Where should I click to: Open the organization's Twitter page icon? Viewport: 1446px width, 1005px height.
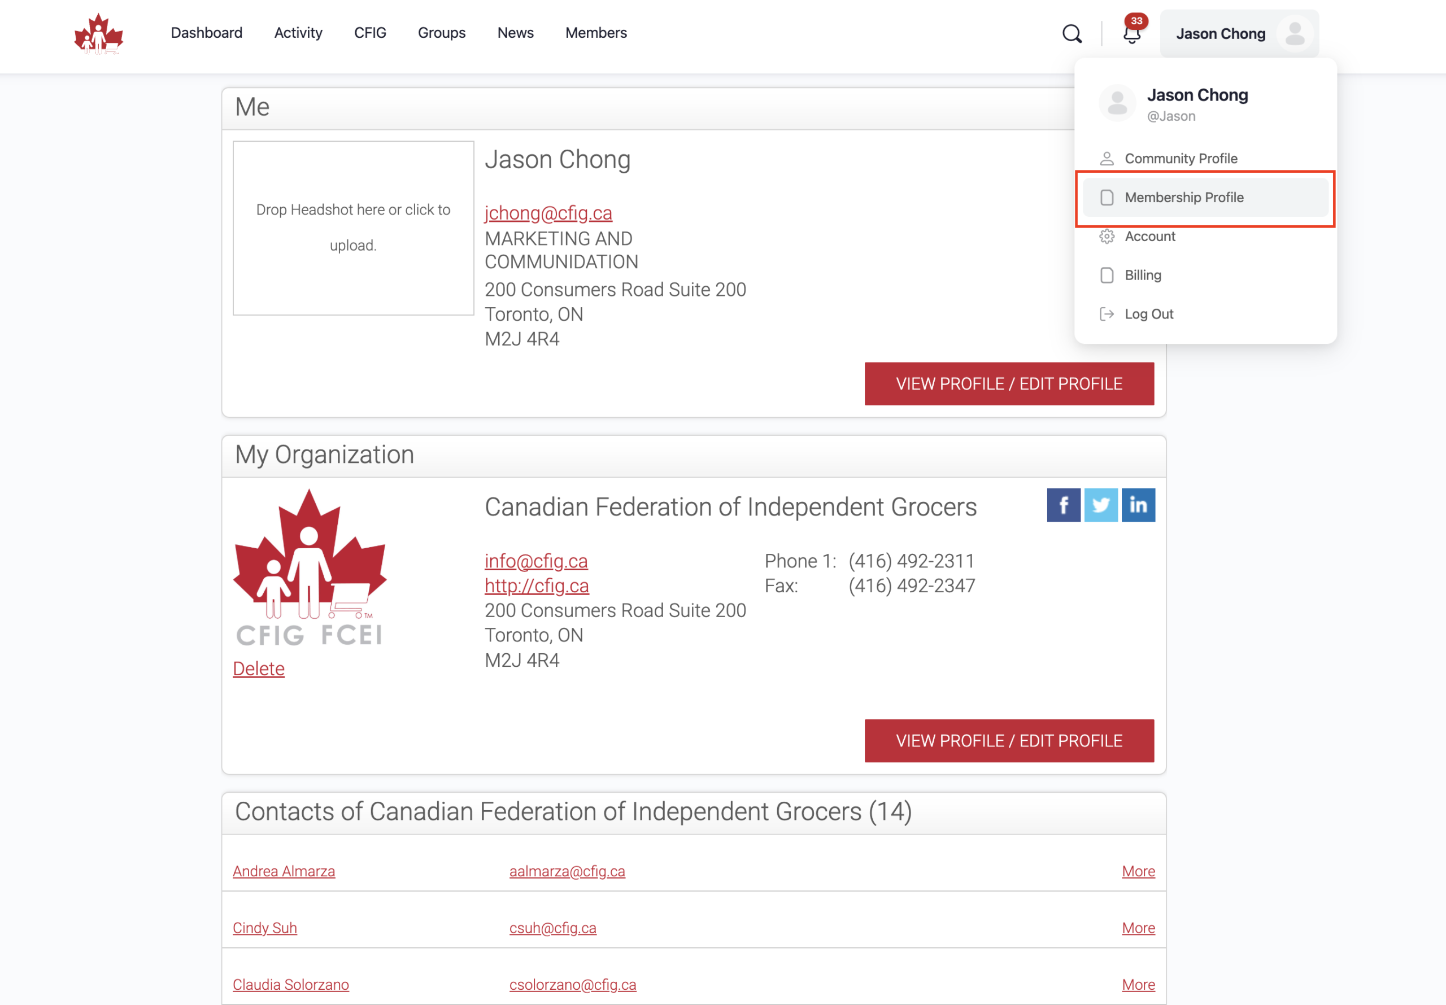[1101, 505]
